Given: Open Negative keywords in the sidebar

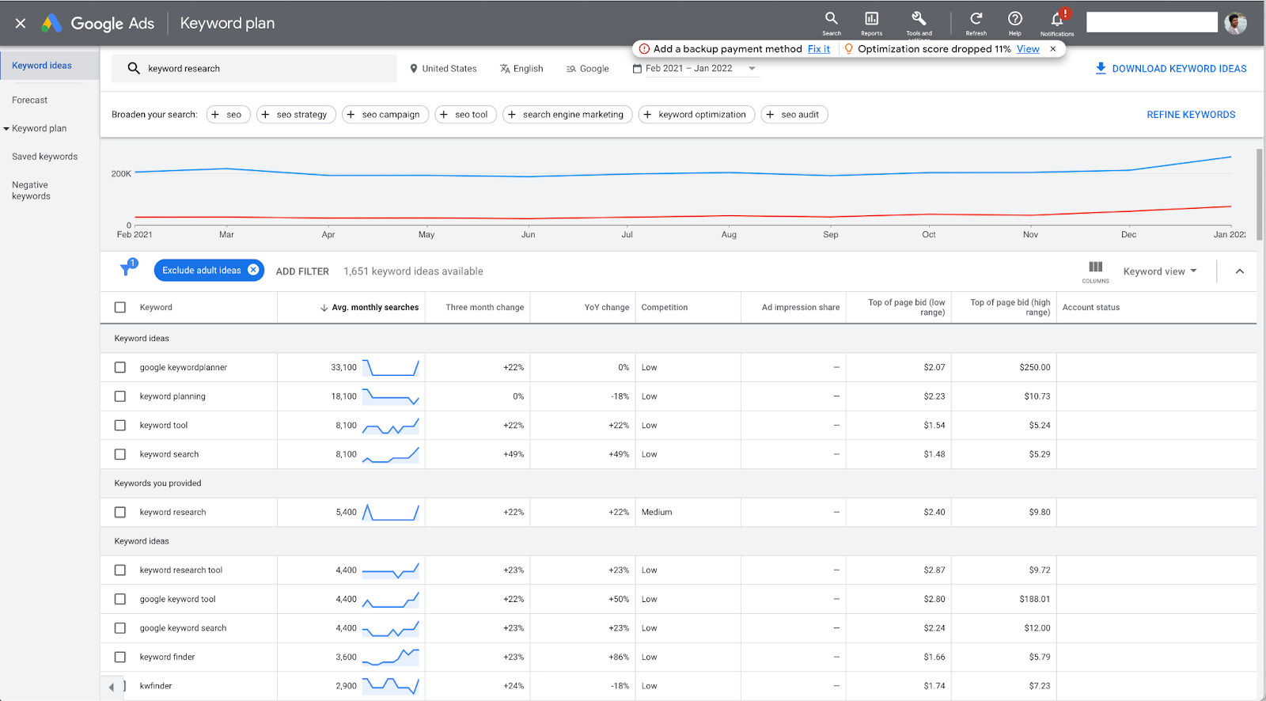Looking at the screenshot, I should [31, 191].
